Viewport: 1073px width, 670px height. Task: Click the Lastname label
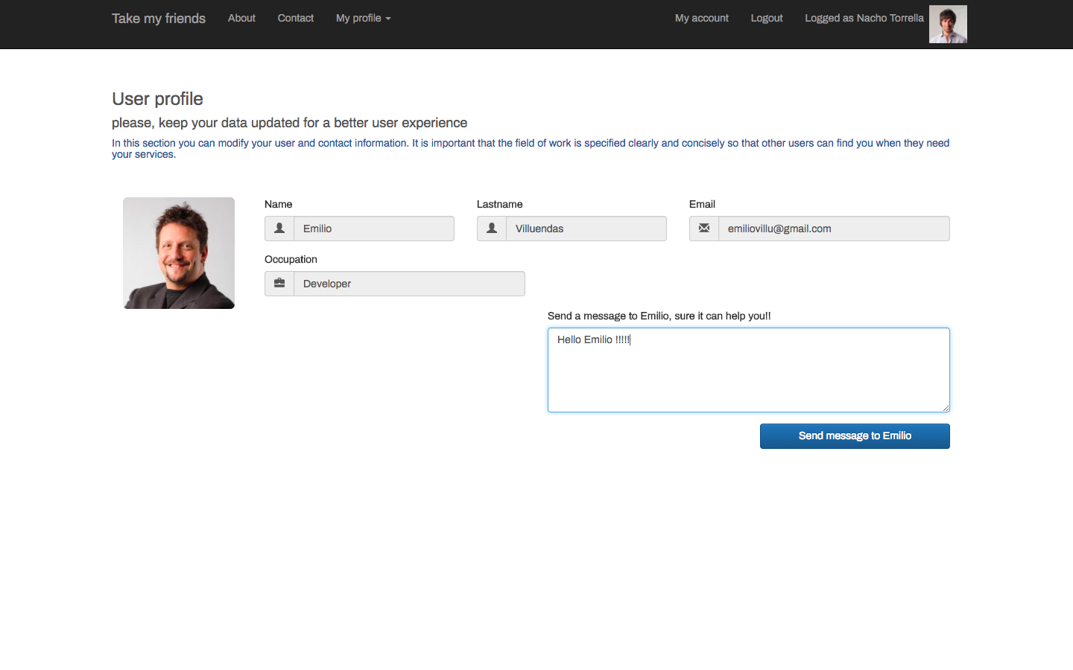coord(499,204)
